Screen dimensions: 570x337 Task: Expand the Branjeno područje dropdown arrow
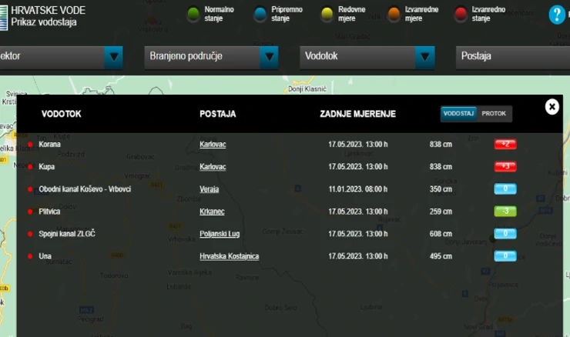point(269,57)
